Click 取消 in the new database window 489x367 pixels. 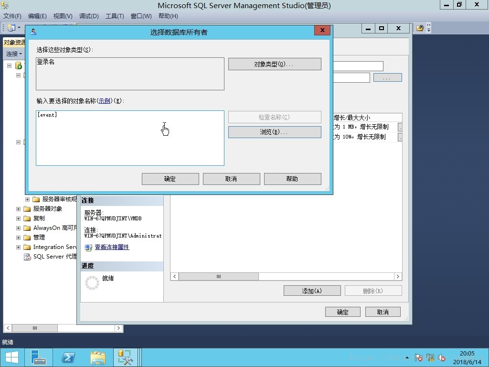(x=383, y=312)
